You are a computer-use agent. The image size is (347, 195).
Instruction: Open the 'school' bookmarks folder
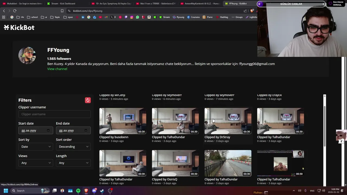click(32, 17)
